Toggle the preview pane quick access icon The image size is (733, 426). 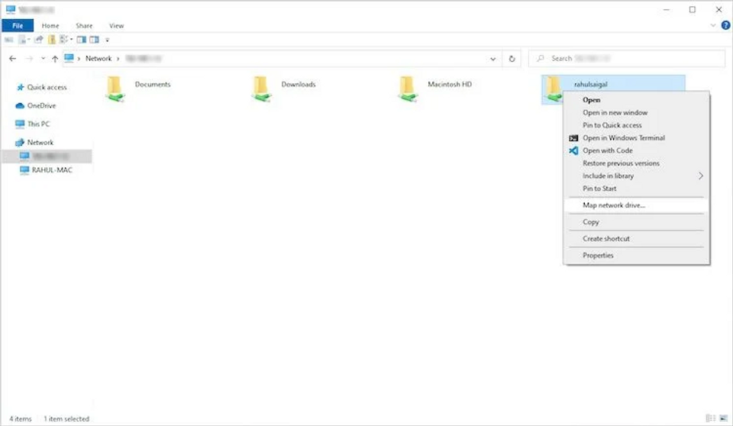coord(82,40)
